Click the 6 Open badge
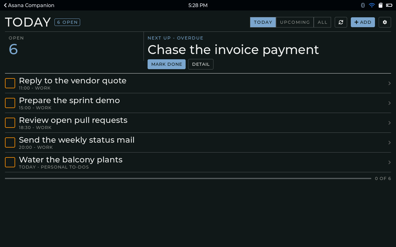The image size is (396, 247). pyautogui.click(x=67, y=22)
